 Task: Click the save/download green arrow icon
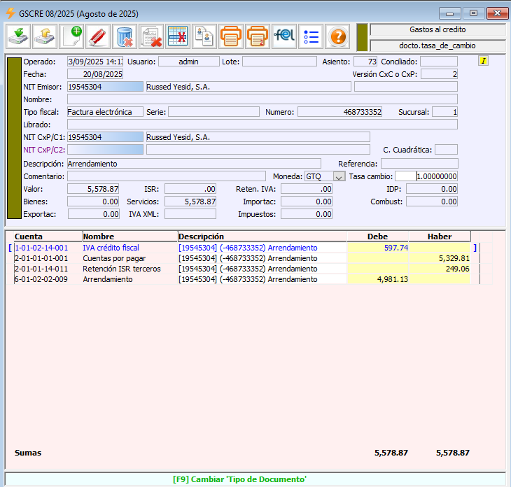pos(17,36)
